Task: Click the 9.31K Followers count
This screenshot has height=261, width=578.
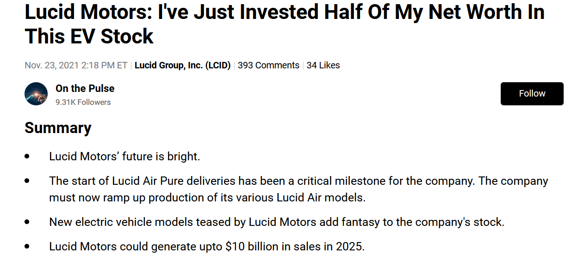Action: point(83,102)
